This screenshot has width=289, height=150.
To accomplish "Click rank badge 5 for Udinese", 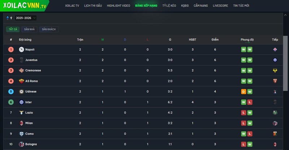I will click(11, 91).
